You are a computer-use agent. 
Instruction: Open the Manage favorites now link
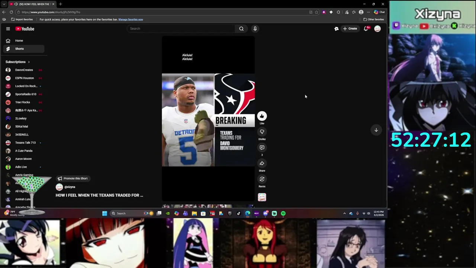point(131,19)
